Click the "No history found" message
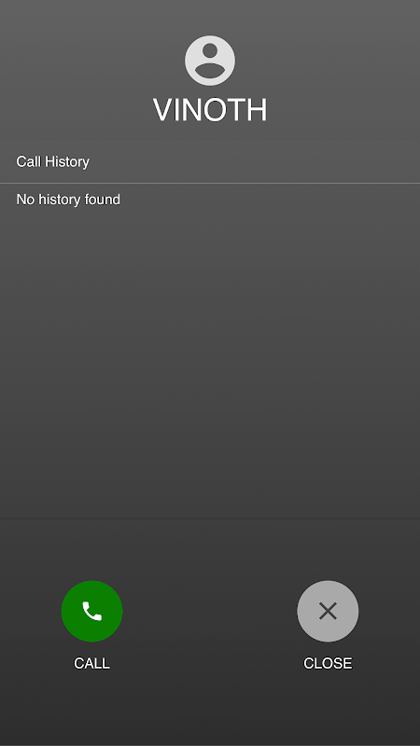 point(68,200)
